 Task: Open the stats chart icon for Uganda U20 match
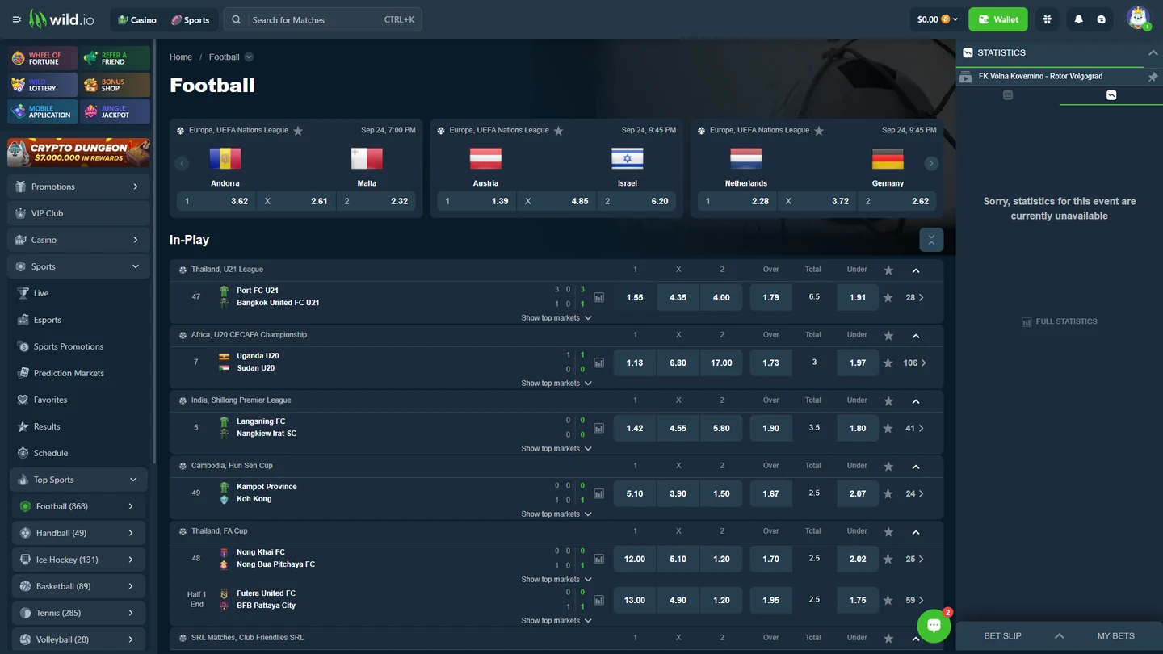point(599,363)
